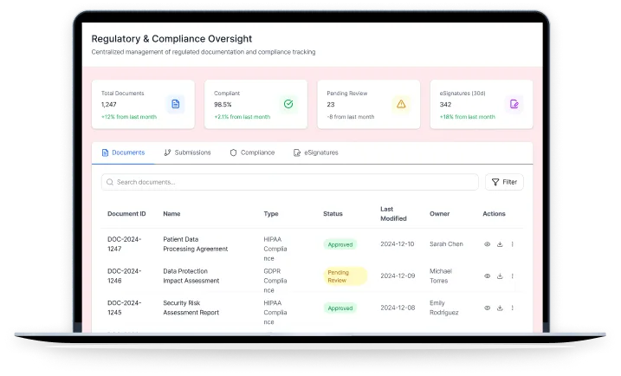Click the Compliant checkmark circle icon

point(288,104)
